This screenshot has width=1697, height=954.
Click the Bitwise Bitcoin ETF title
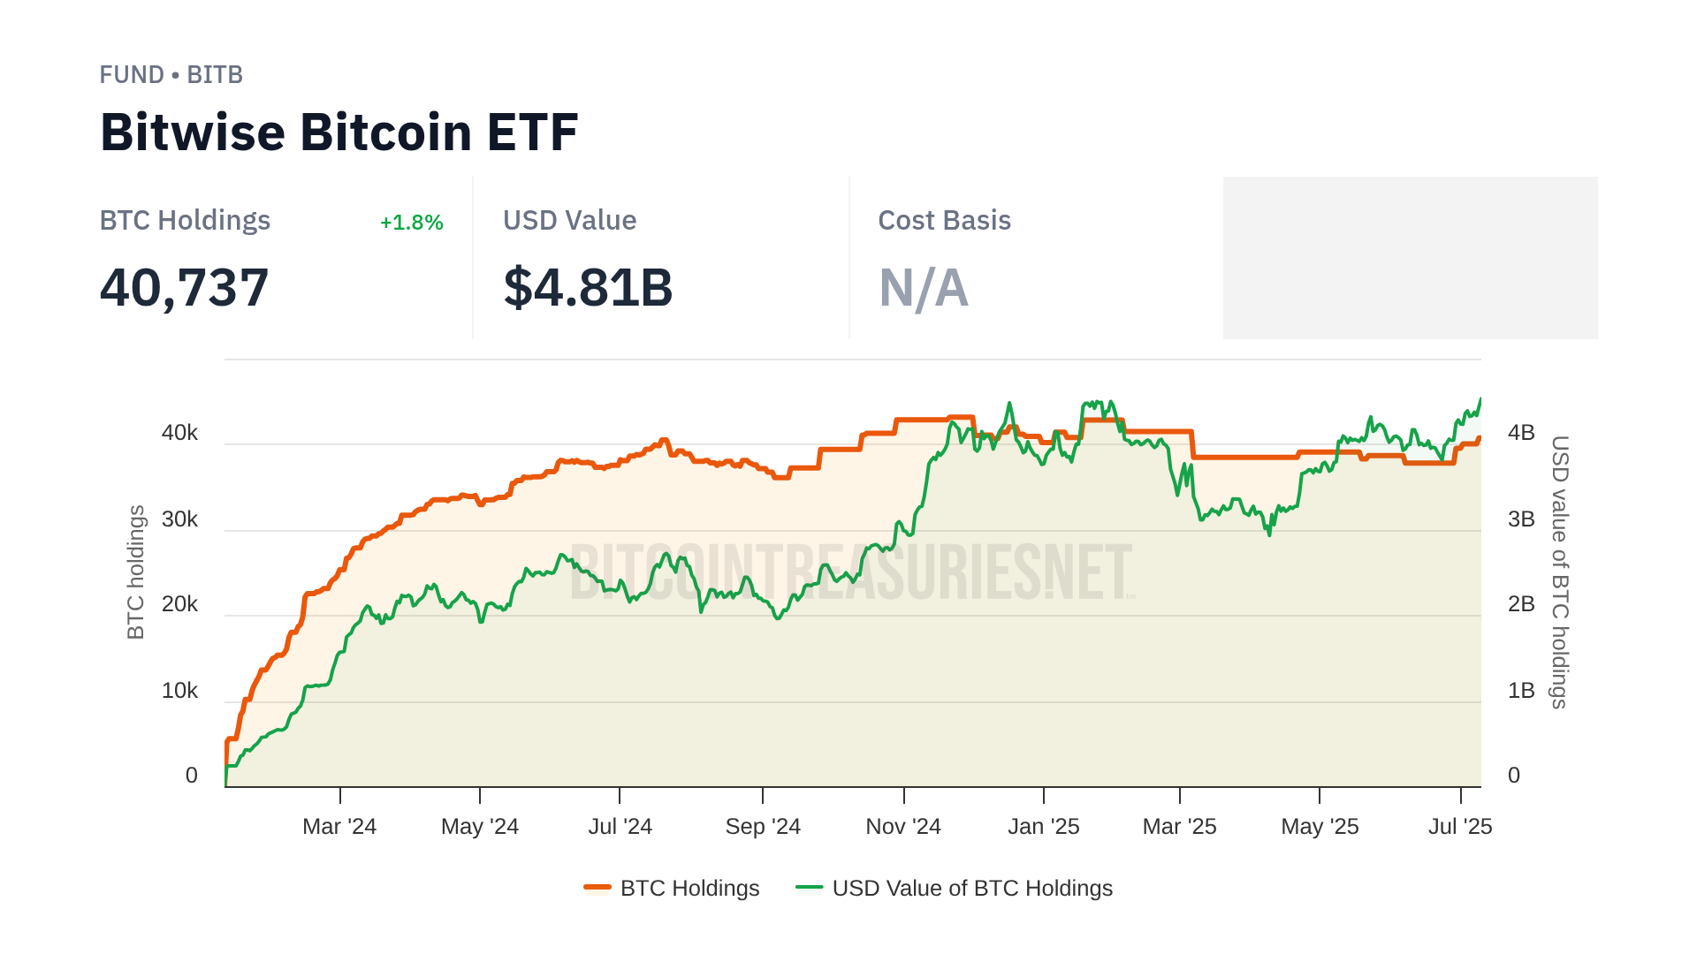click(x=339, y=132)
